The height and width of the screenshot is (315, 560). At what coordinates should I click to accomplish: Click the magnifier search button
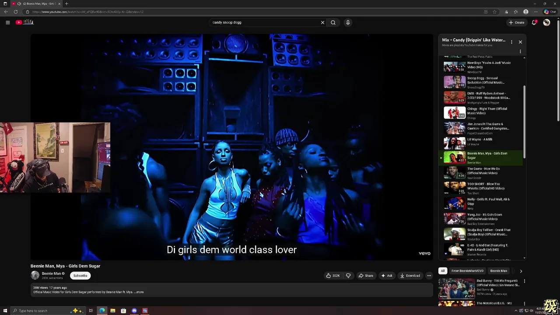[x=333, y=22]
